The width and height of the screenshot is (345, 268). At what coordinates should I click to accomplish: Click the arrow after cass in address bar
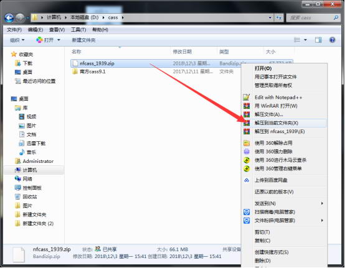[123, 17]
